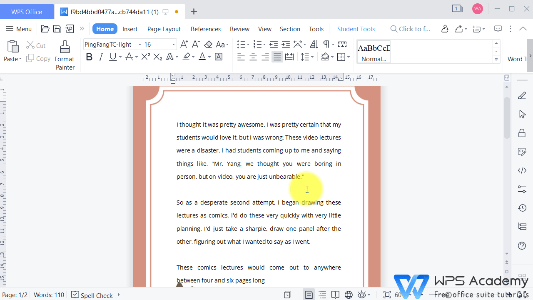The width and height of the screenshot is (533, 300).
Task: Toggle the document lock in right sidebar
Action: coord(522,132)
